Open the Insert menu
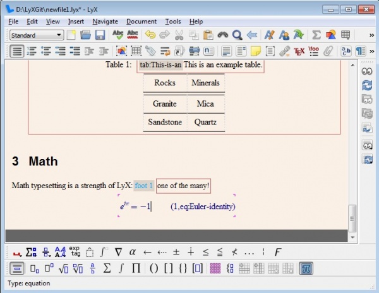This screenshot has width=379, height=293. tap(76, 21)
